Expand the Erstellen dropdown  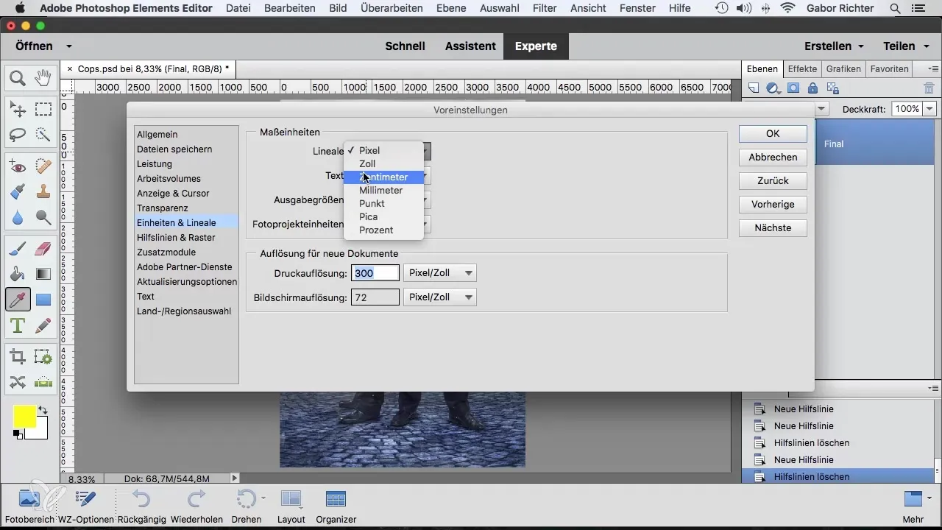[861, 46]
